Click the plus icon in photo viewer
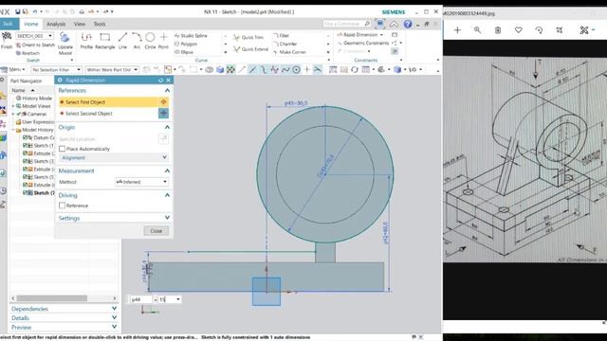 (457, 29)
